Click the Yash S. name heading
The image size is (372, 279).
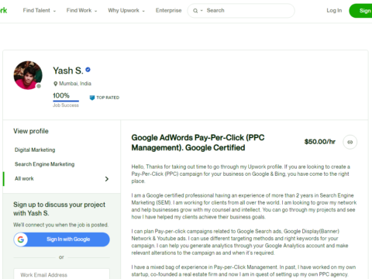(68, 71)
